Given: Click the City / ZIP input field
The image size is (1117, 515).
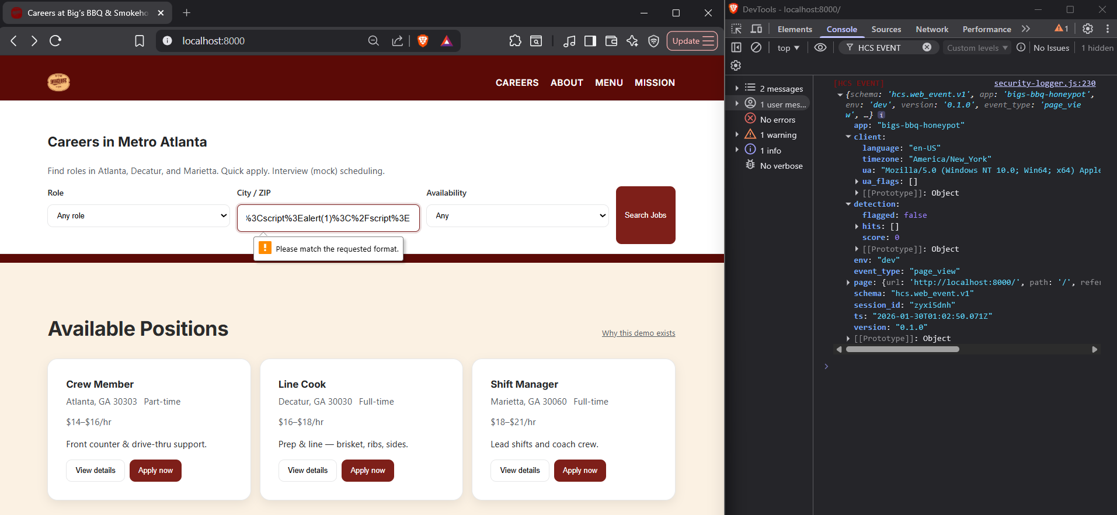Looking at the screenshot, I should click(328, 218).
